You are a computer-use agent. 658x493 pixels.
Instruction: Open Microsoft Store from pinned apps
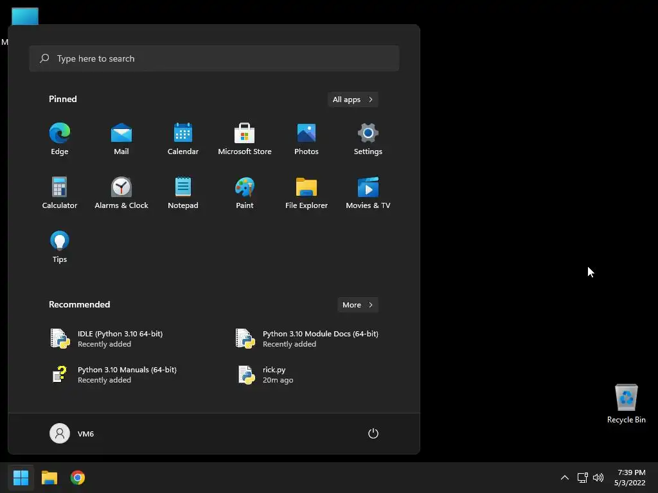point(245,139)
